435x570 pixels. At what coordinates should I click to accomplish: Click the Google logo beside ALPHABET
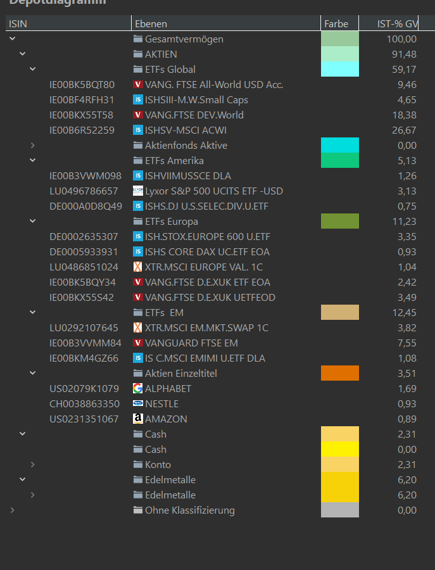tap(138, 389)
